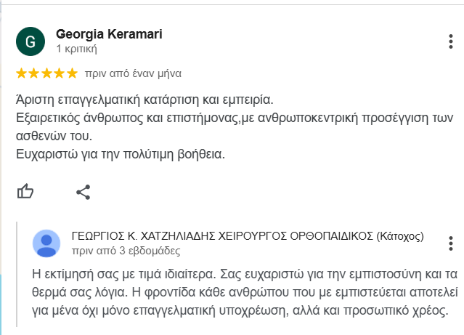Viewport: 464px width, 335px height.
Task: Click the fifth yellow rating star
Action: pyautogui.click(x=72, y=73)
